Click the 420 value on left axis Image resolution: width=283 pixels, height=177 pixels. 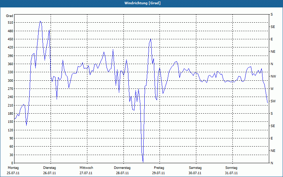[x=11, y=47]
